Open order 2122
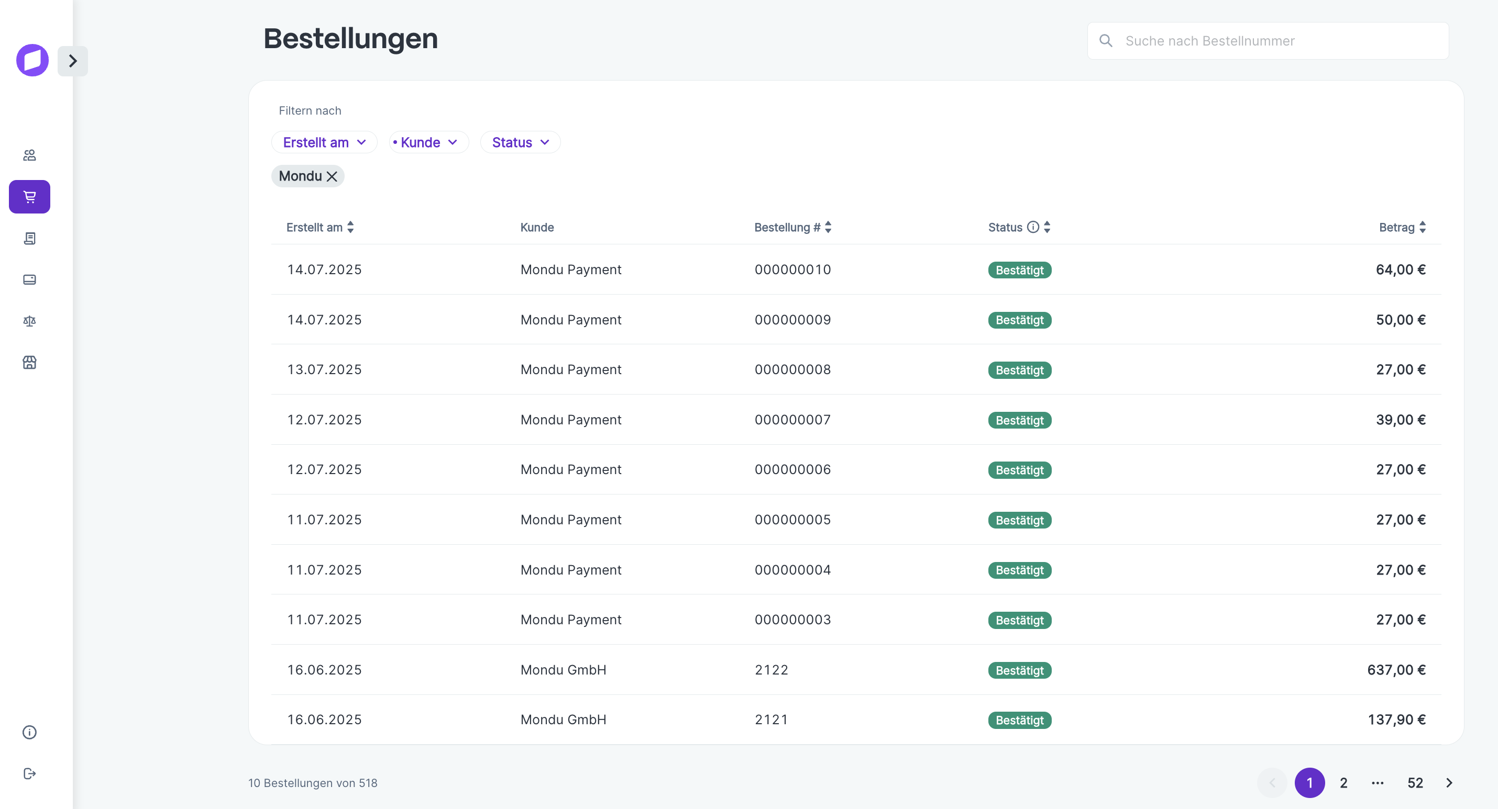 pos(856,669)
